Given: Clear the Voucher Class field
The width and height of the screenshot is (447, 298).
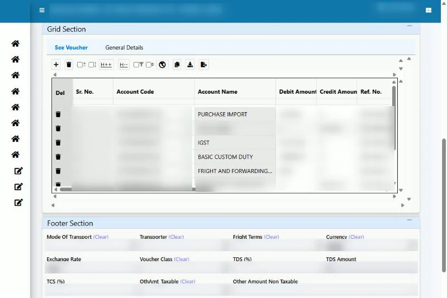Looking at the screenshot, I should [182, 259].
